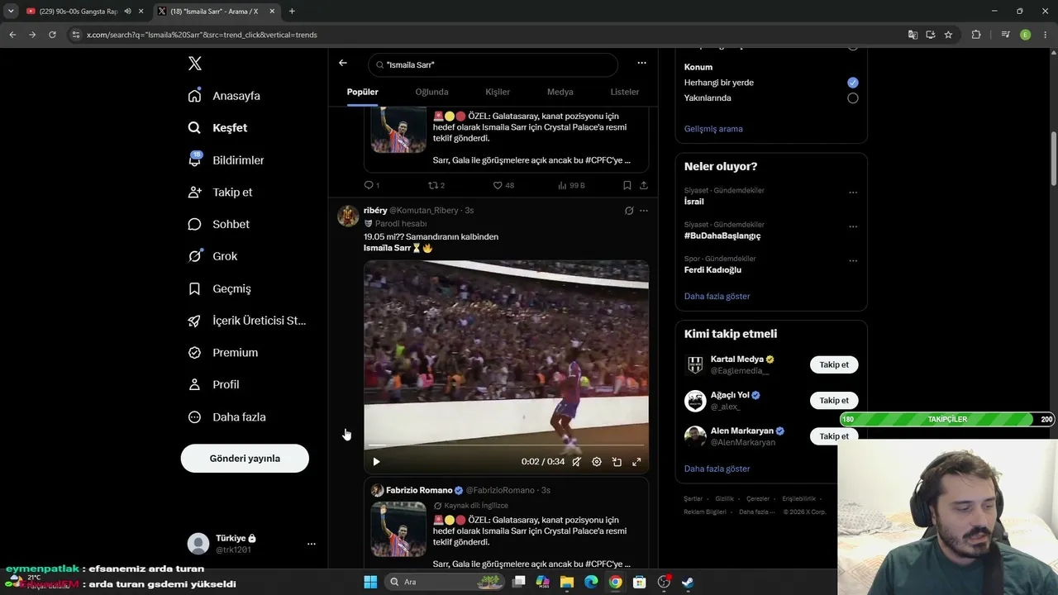Open options for #BuDahaBaşlangıç trend
Screen dimensions: 1058x595
(x=853, y=226)
